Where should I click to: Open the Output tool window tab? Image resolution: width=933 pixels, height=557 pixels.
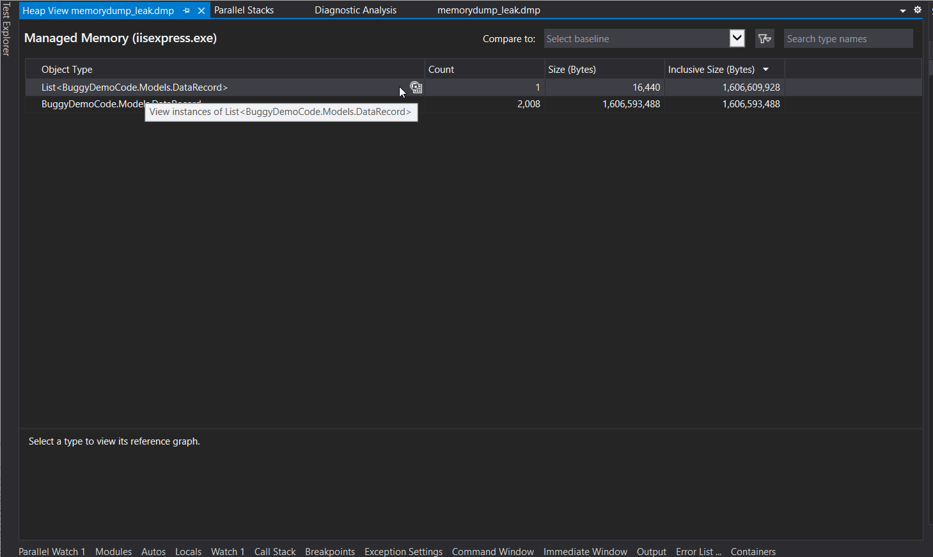click(652, 551)
